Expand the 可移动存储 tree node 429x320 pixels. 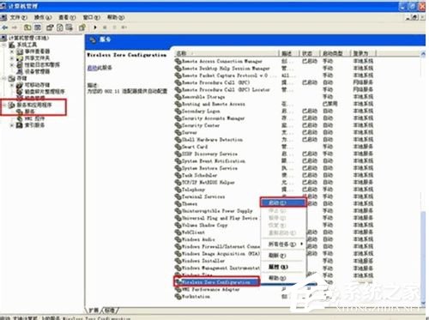click(x=12, y=85)
